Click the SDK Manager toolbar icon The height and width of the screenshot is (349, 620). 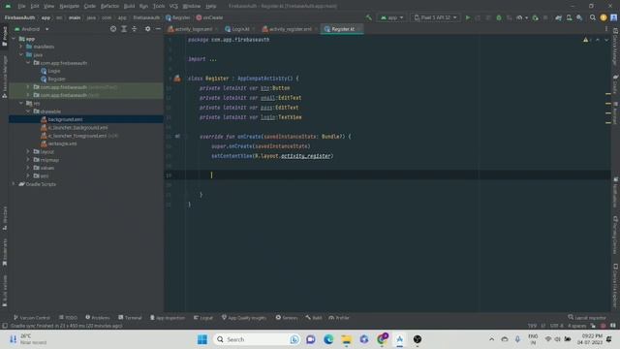579,17
